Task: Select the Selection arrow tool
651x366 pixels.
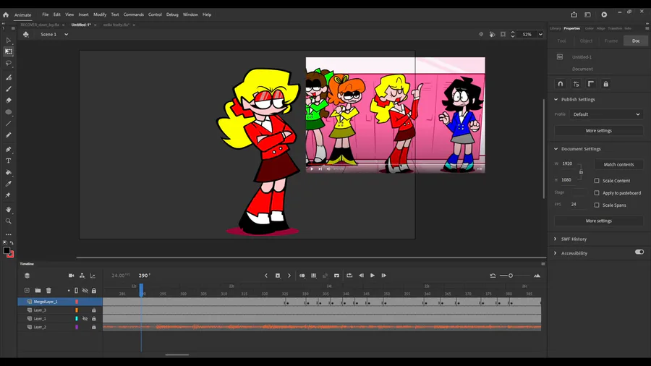Action: [8, 41]
